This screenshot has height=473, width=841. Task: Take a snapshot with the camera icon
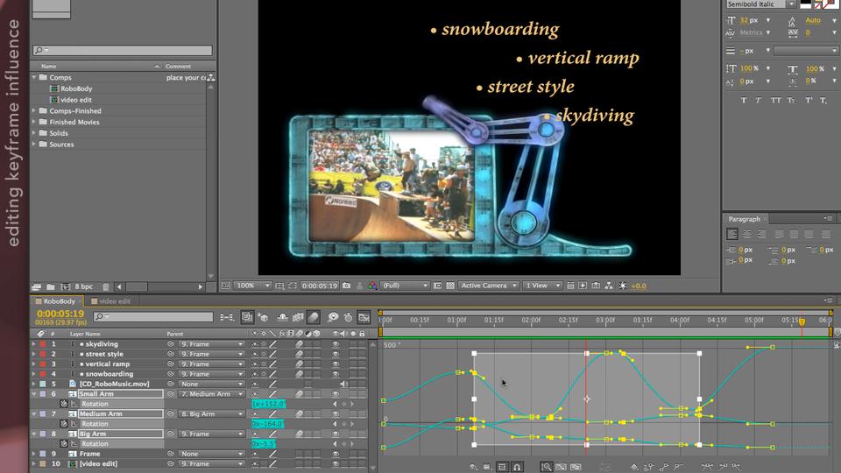point(347,286)
